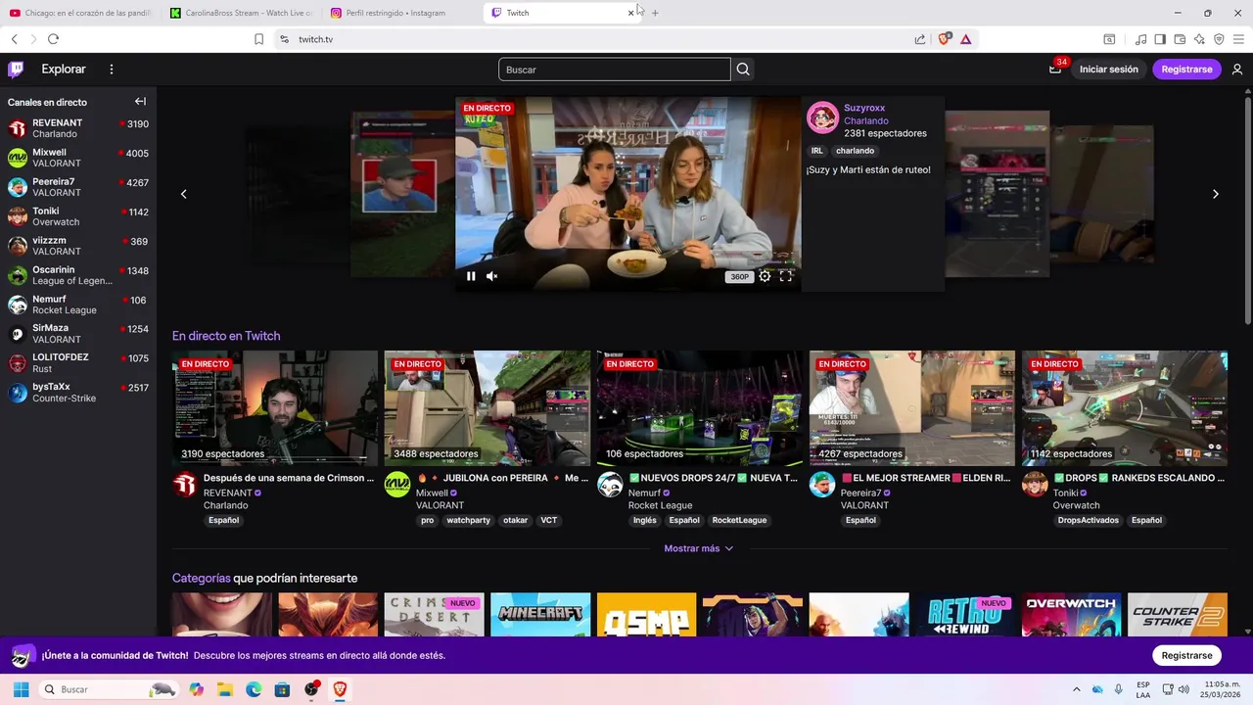Open bysTaXx channel in sidebar
This screenshot has width=1253, height=705.
pos(78,393)
